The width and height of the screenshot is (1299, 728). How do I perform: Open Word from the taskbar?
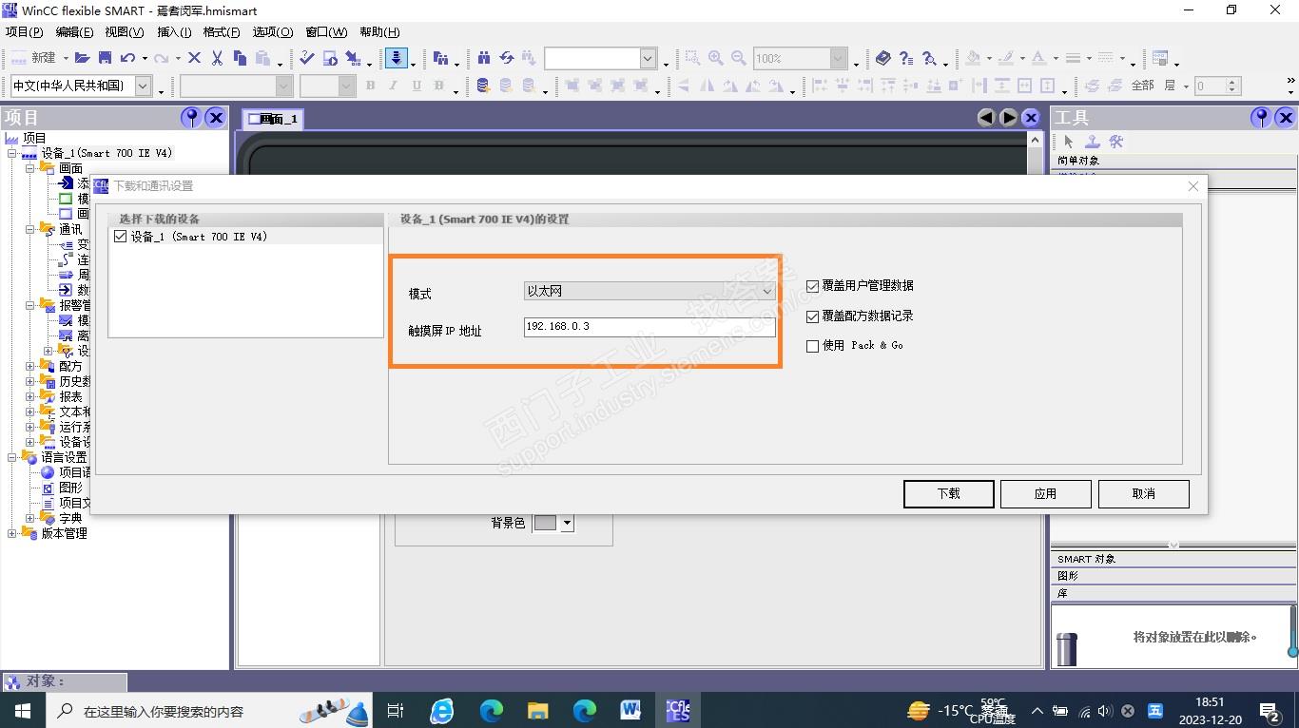pos(630,710)
